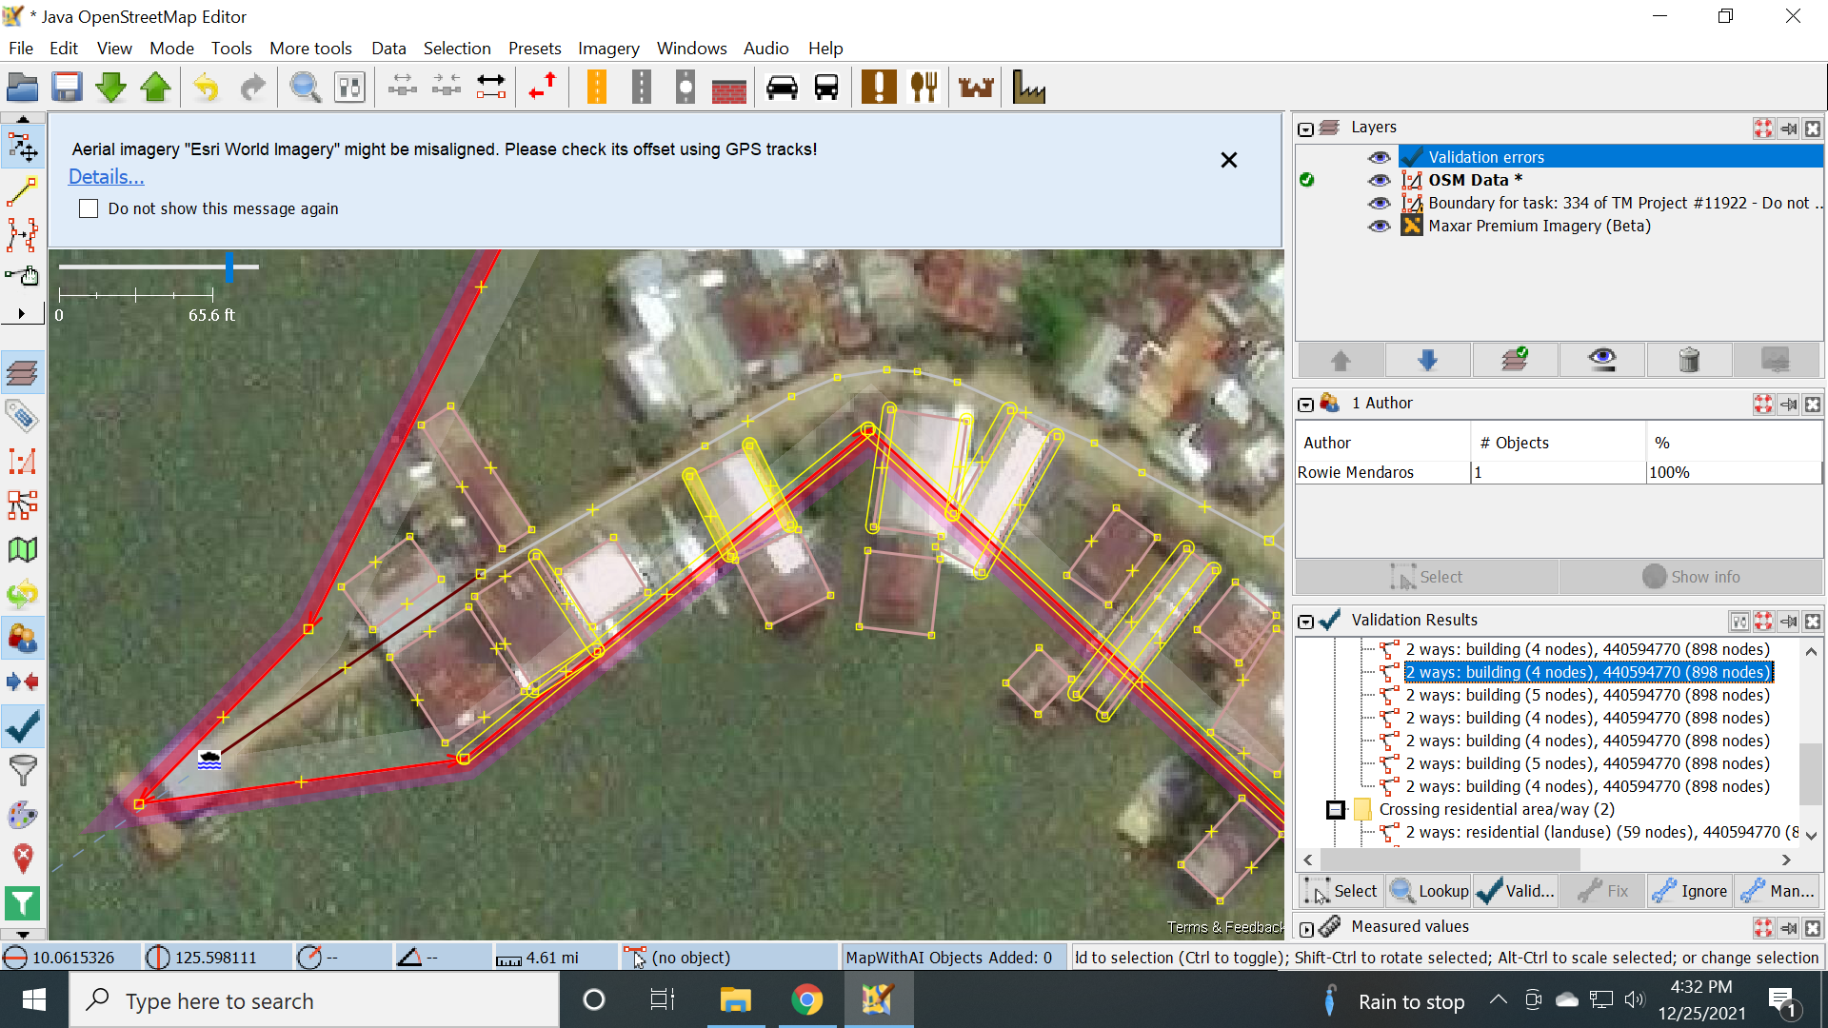Click the Download map data icon
Screen dimensions: 1828x1028
click(111, 88)
